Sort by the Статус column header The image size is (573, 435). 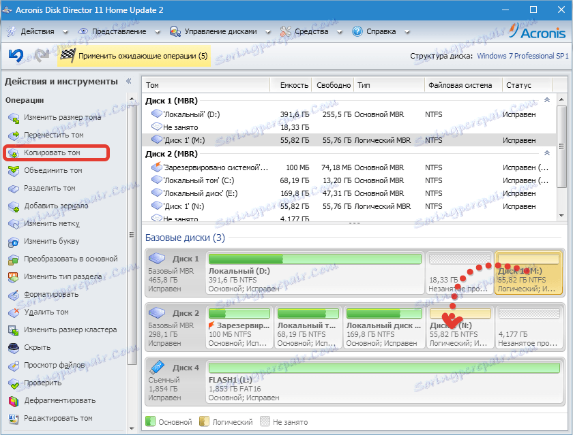point(527,85)
